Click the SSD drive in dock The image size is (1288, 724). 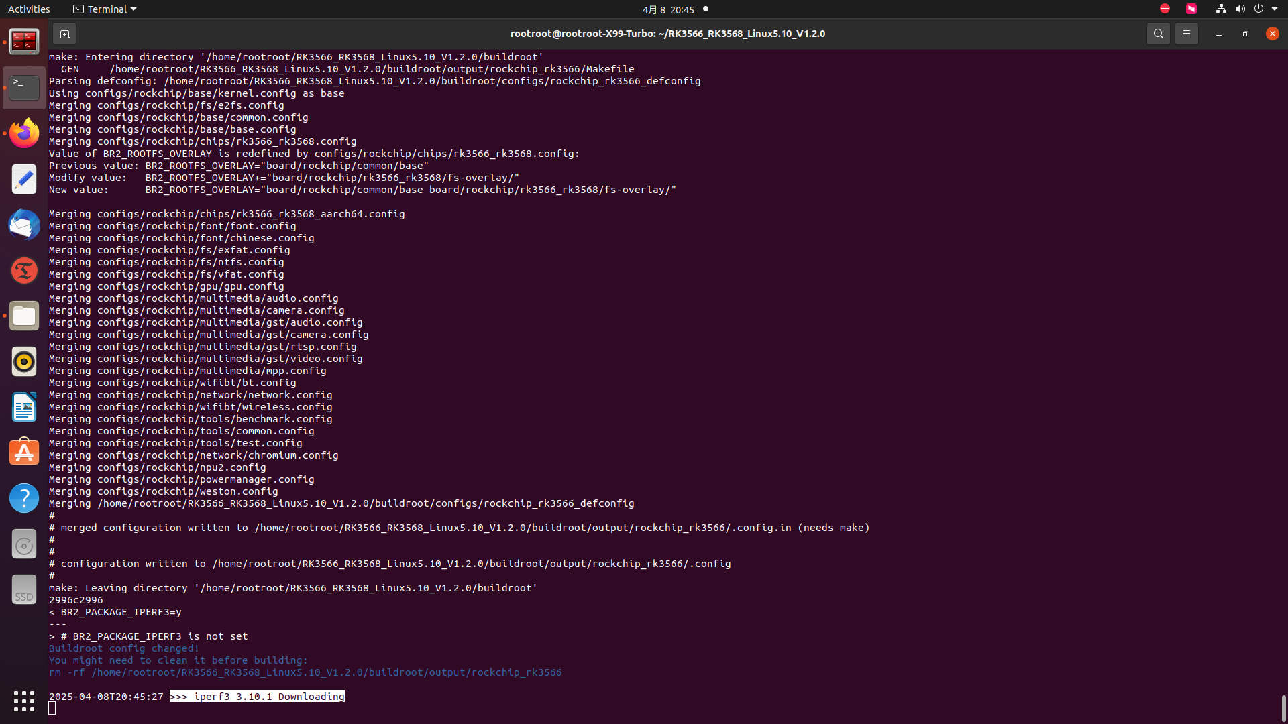pyautogui.click(x=24, y=589)
